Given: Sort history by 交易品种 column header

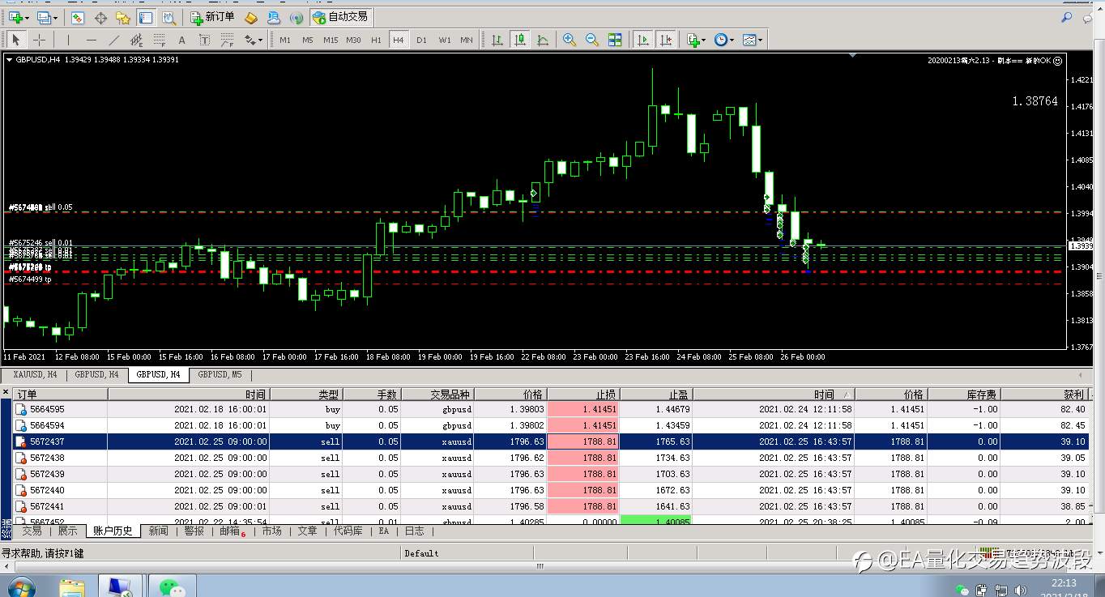Looking at the screenshot, I should point(437,394).
